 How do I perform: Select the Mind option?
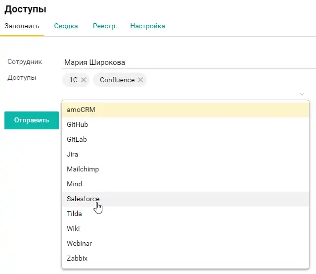(185, 184)
